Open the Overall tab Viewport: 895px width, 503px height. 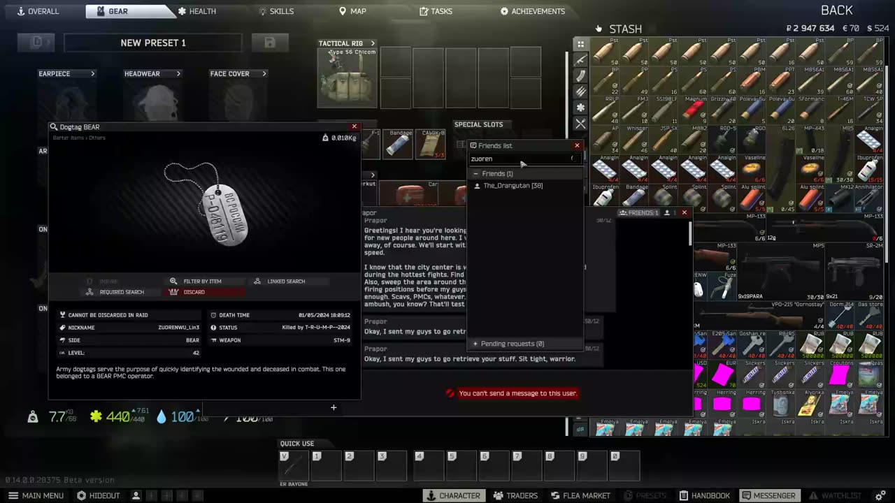38,11
